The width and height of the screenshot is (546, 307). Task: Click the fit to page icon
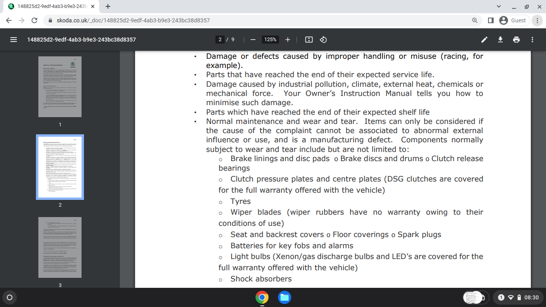pyautogui.click(x=309, y=40)
